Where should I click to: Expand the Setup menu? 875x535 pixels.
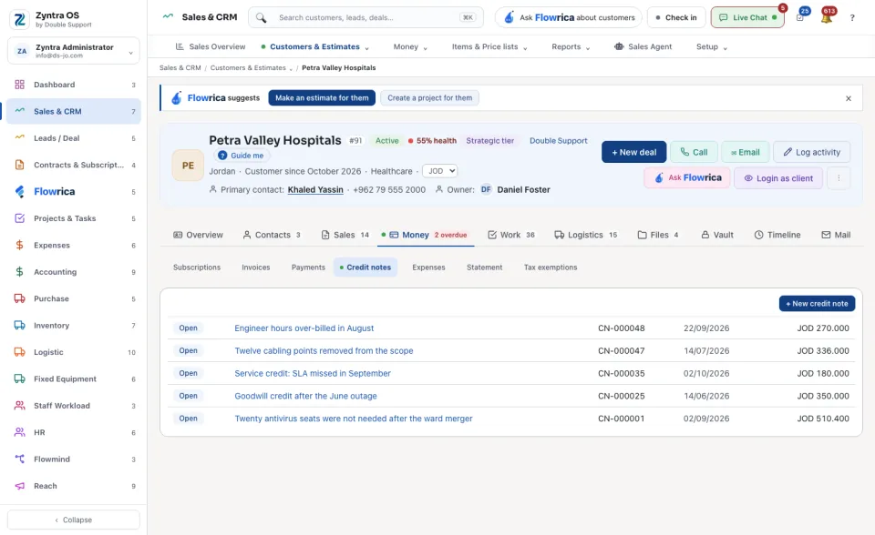coord(725,48)
